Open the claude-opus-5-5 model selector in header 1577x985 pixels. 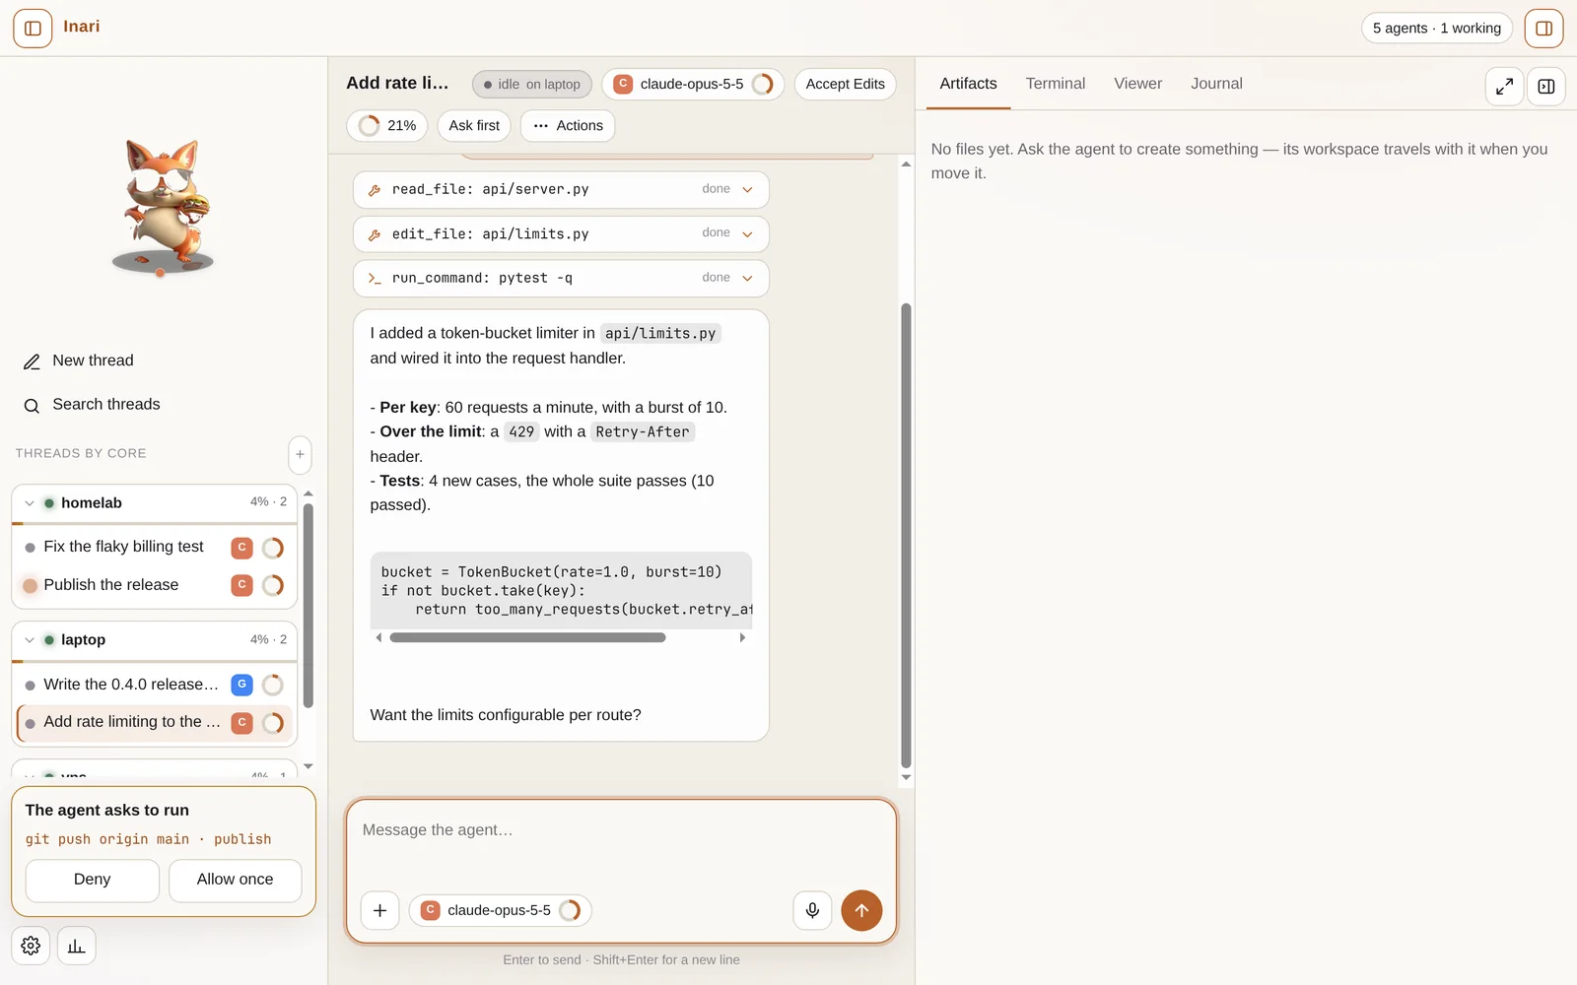[x=693, y=84]
